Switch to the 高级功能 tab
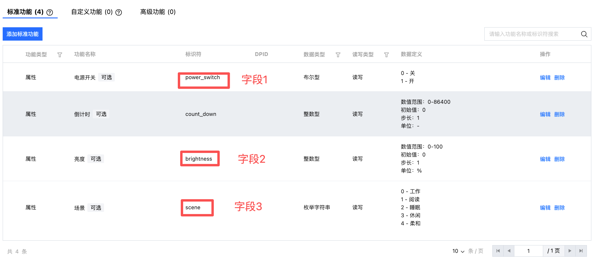Screen dimensions: 597x265 (x=158, y=12)
